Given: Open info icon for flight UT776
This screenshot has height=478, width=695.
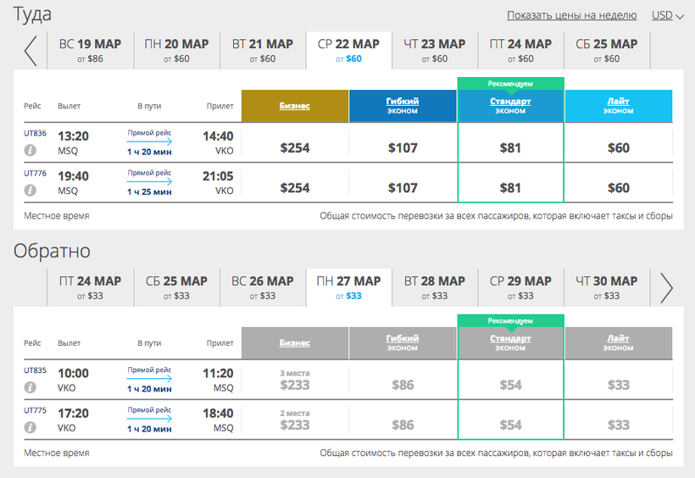Looking at the screenshot, I should click(x=31, y=192).
